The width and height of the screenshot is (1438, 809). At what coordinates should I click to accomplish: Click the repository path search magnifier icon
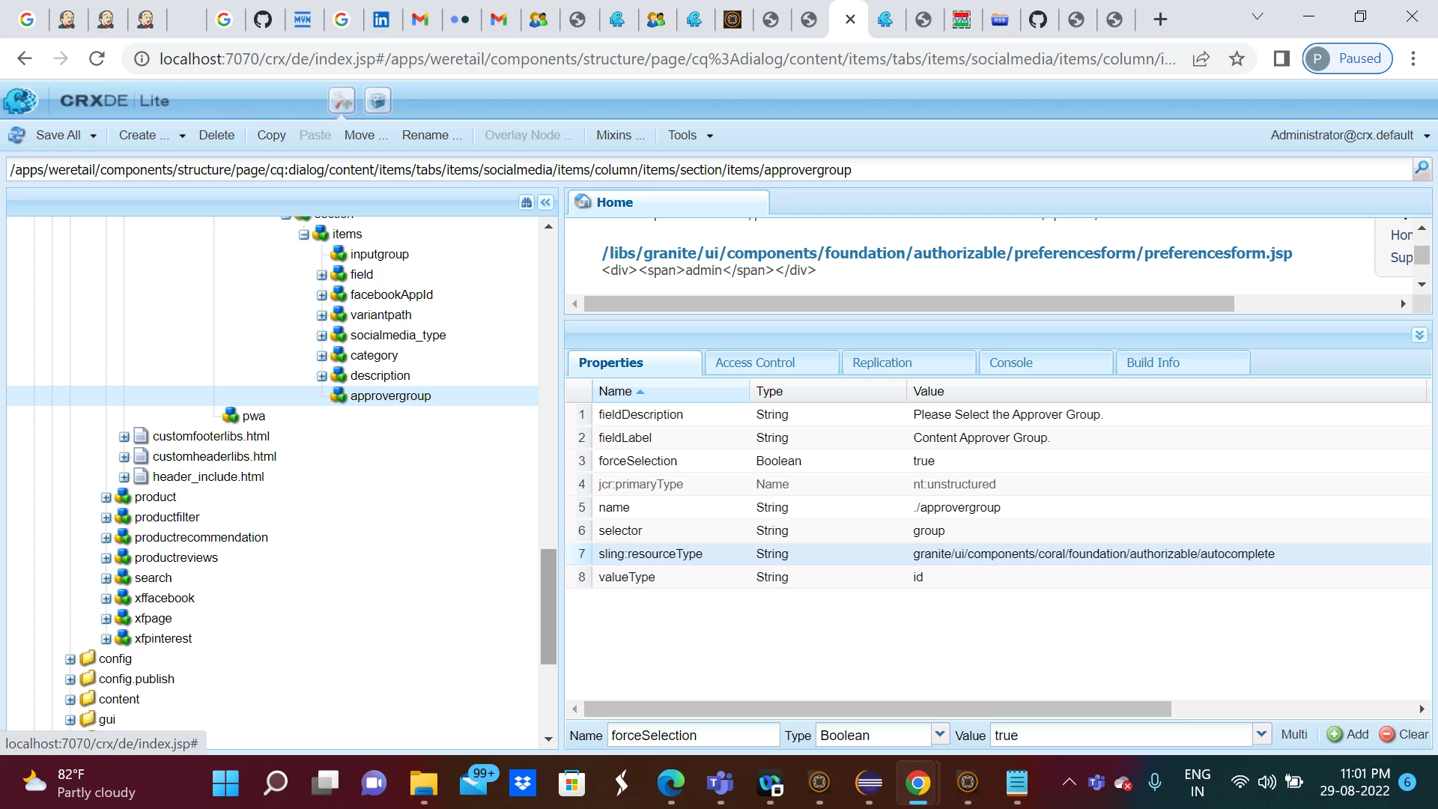click(1421, 169)
